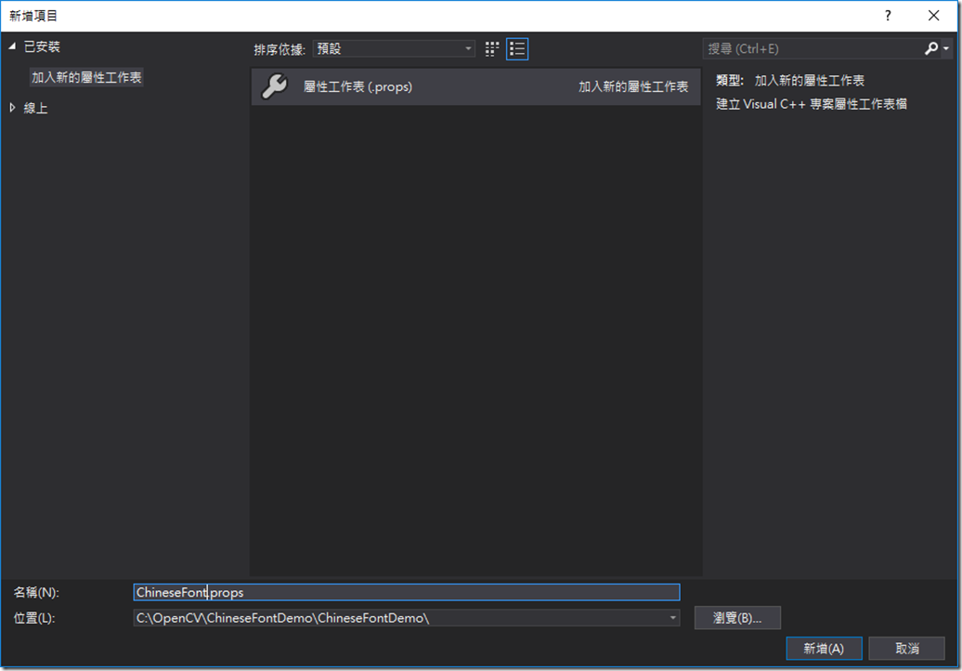Collapse the 已安裝 tree node
Viewport: 962px width, 671px height.
pos(12,46)
